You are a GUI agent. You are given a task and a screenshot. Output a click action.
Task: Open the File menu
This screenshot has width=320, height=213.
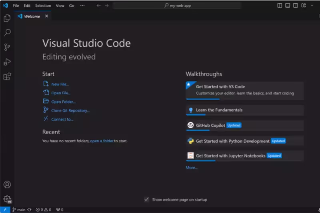pos(16,6)
